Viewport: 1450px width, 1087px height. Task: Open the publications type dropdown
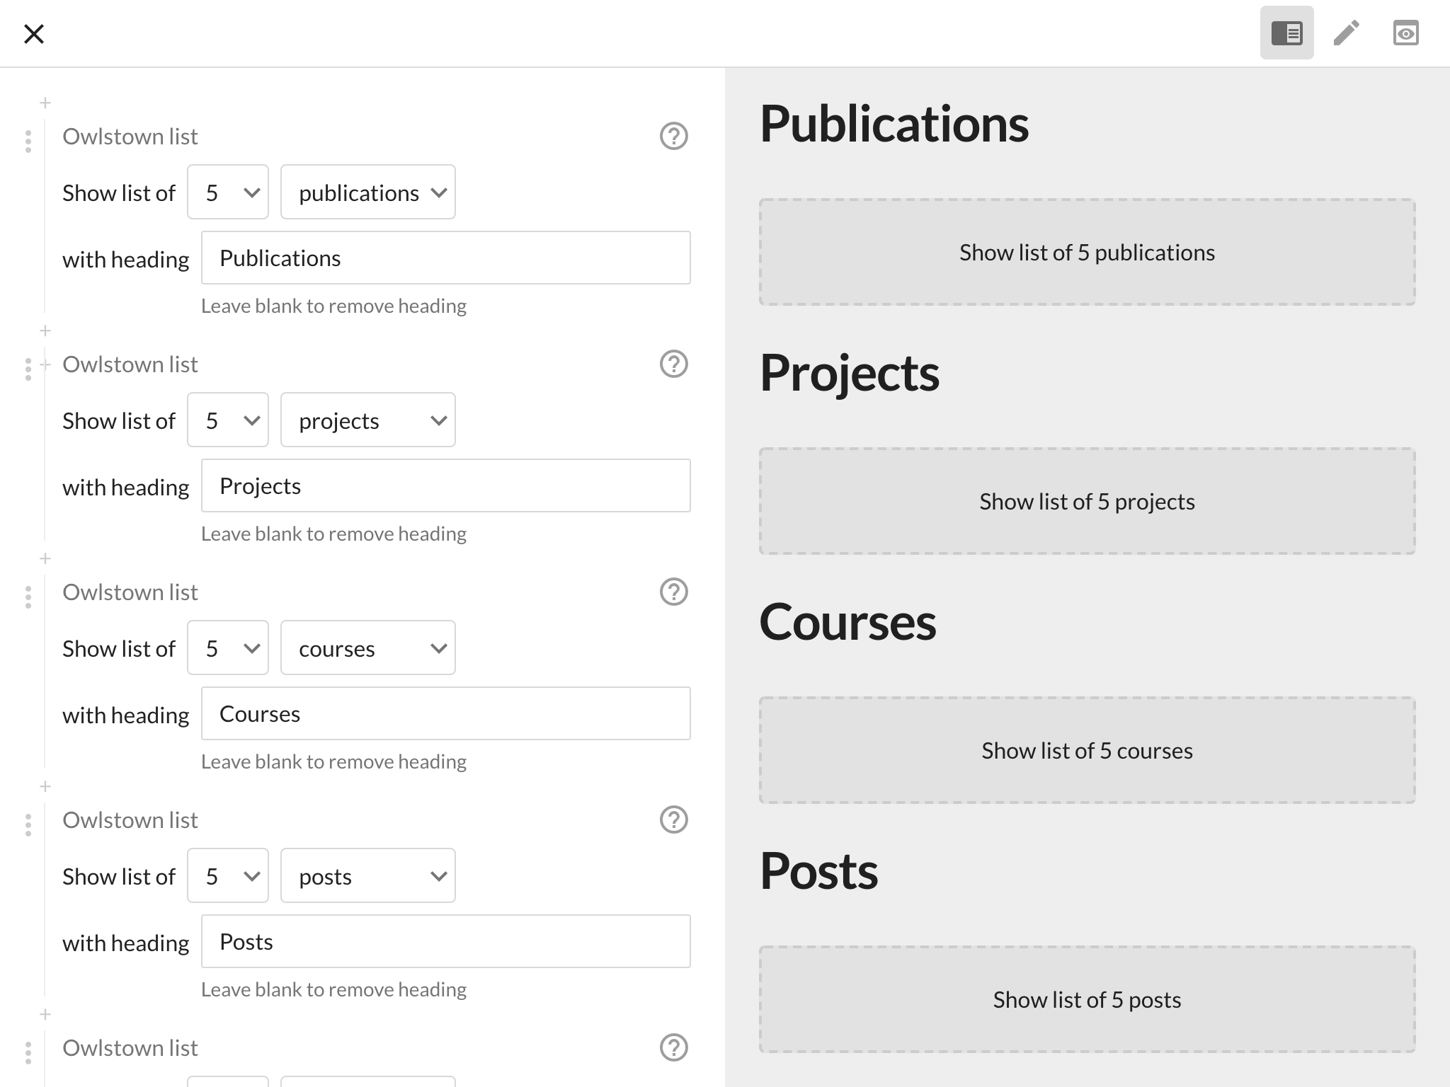[368, 192]
